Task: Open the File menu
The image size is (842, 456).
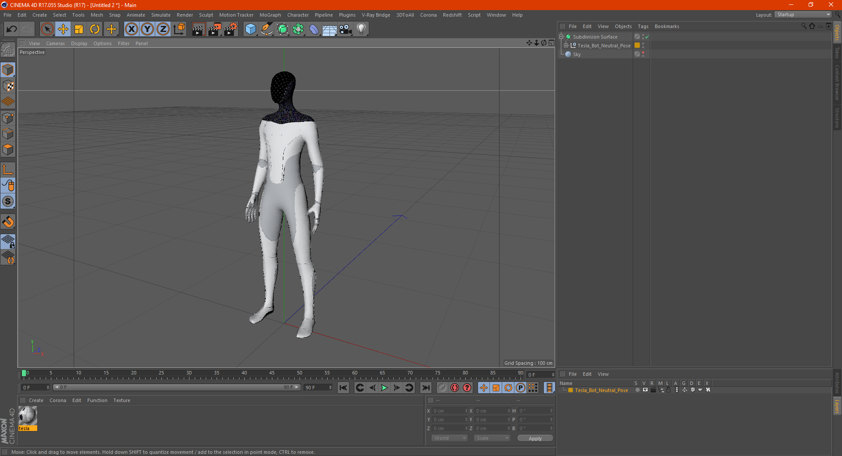Action: click(7, 15)
